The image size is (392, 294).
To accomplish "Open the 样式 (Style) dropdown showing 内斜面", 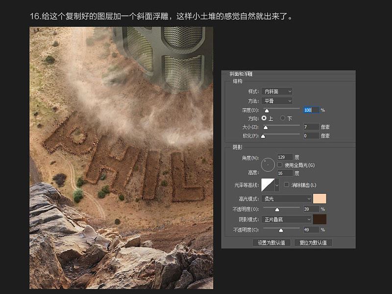I will click(276, 91).
